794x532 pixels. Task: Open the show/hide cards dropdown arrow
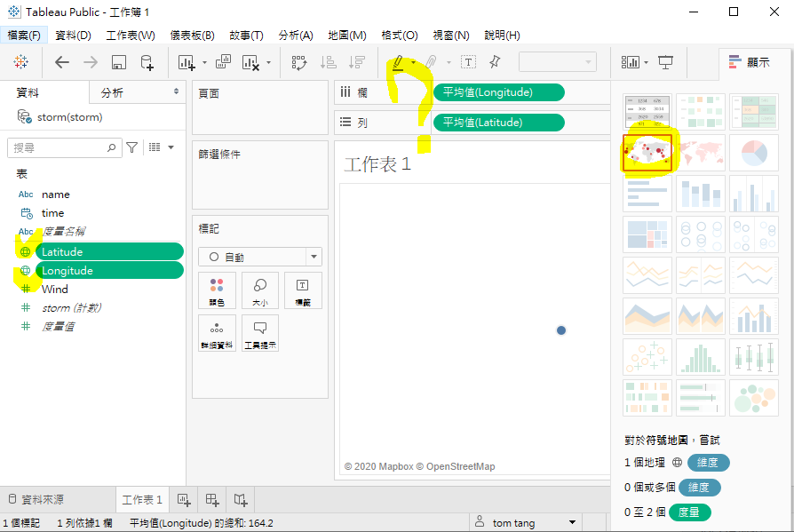[x=647, y=63]
